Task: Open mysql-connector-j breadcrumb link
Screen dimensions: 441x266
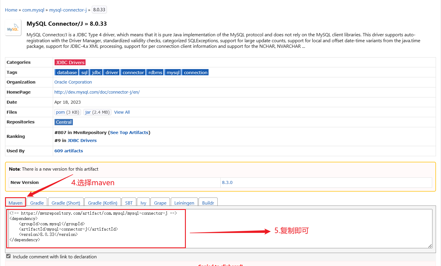Action: tap(68, 10)
